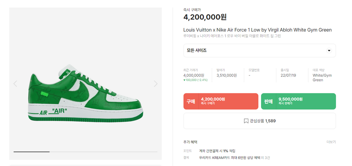Click the image carousel progress bar
Screen dimensions: 352x166
coord(85,152)
